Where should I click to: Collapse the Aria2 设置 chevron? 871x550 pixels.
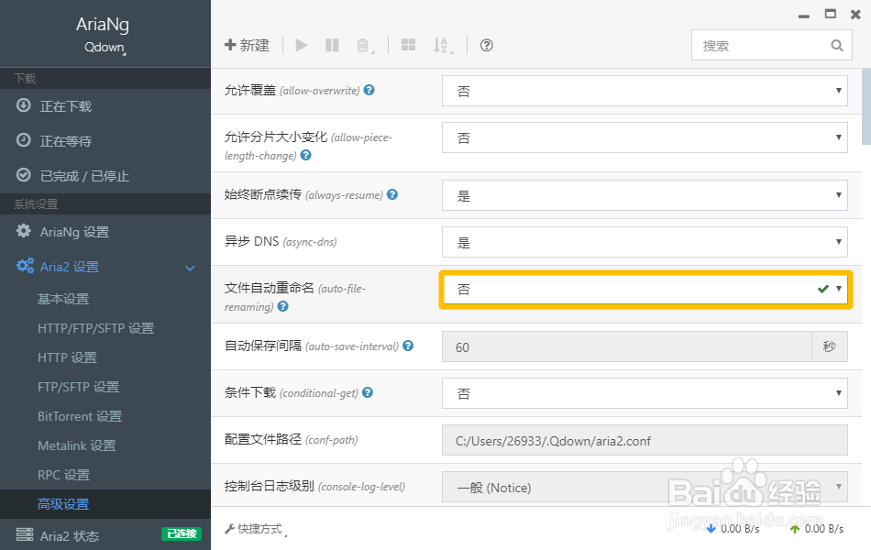coord(190,269)
